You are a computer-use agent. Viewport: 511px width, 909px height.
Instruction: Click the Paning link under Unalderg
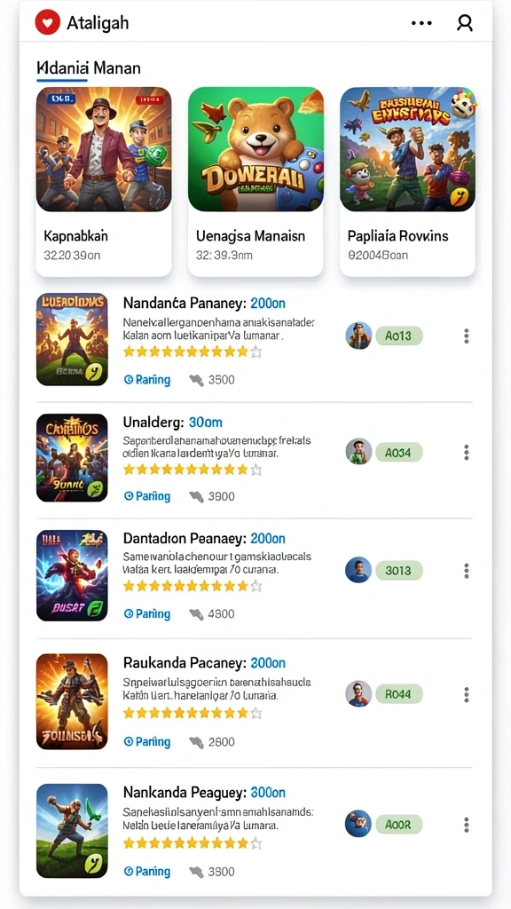click(147, 496)
